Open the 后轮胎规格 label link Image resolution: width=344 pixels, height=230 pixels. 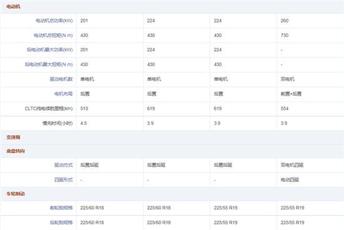click(61, 222)
